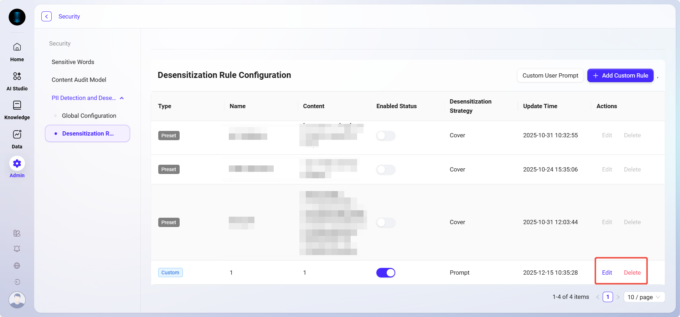Click the back arrow beside Security
Screen dimensions: 680x317
[x=46, y=16]
